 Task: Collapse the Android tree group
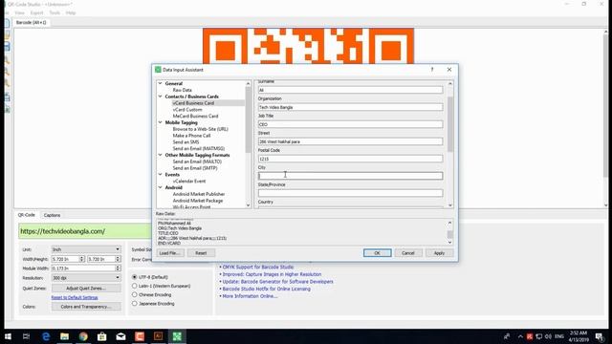[160, 187]
